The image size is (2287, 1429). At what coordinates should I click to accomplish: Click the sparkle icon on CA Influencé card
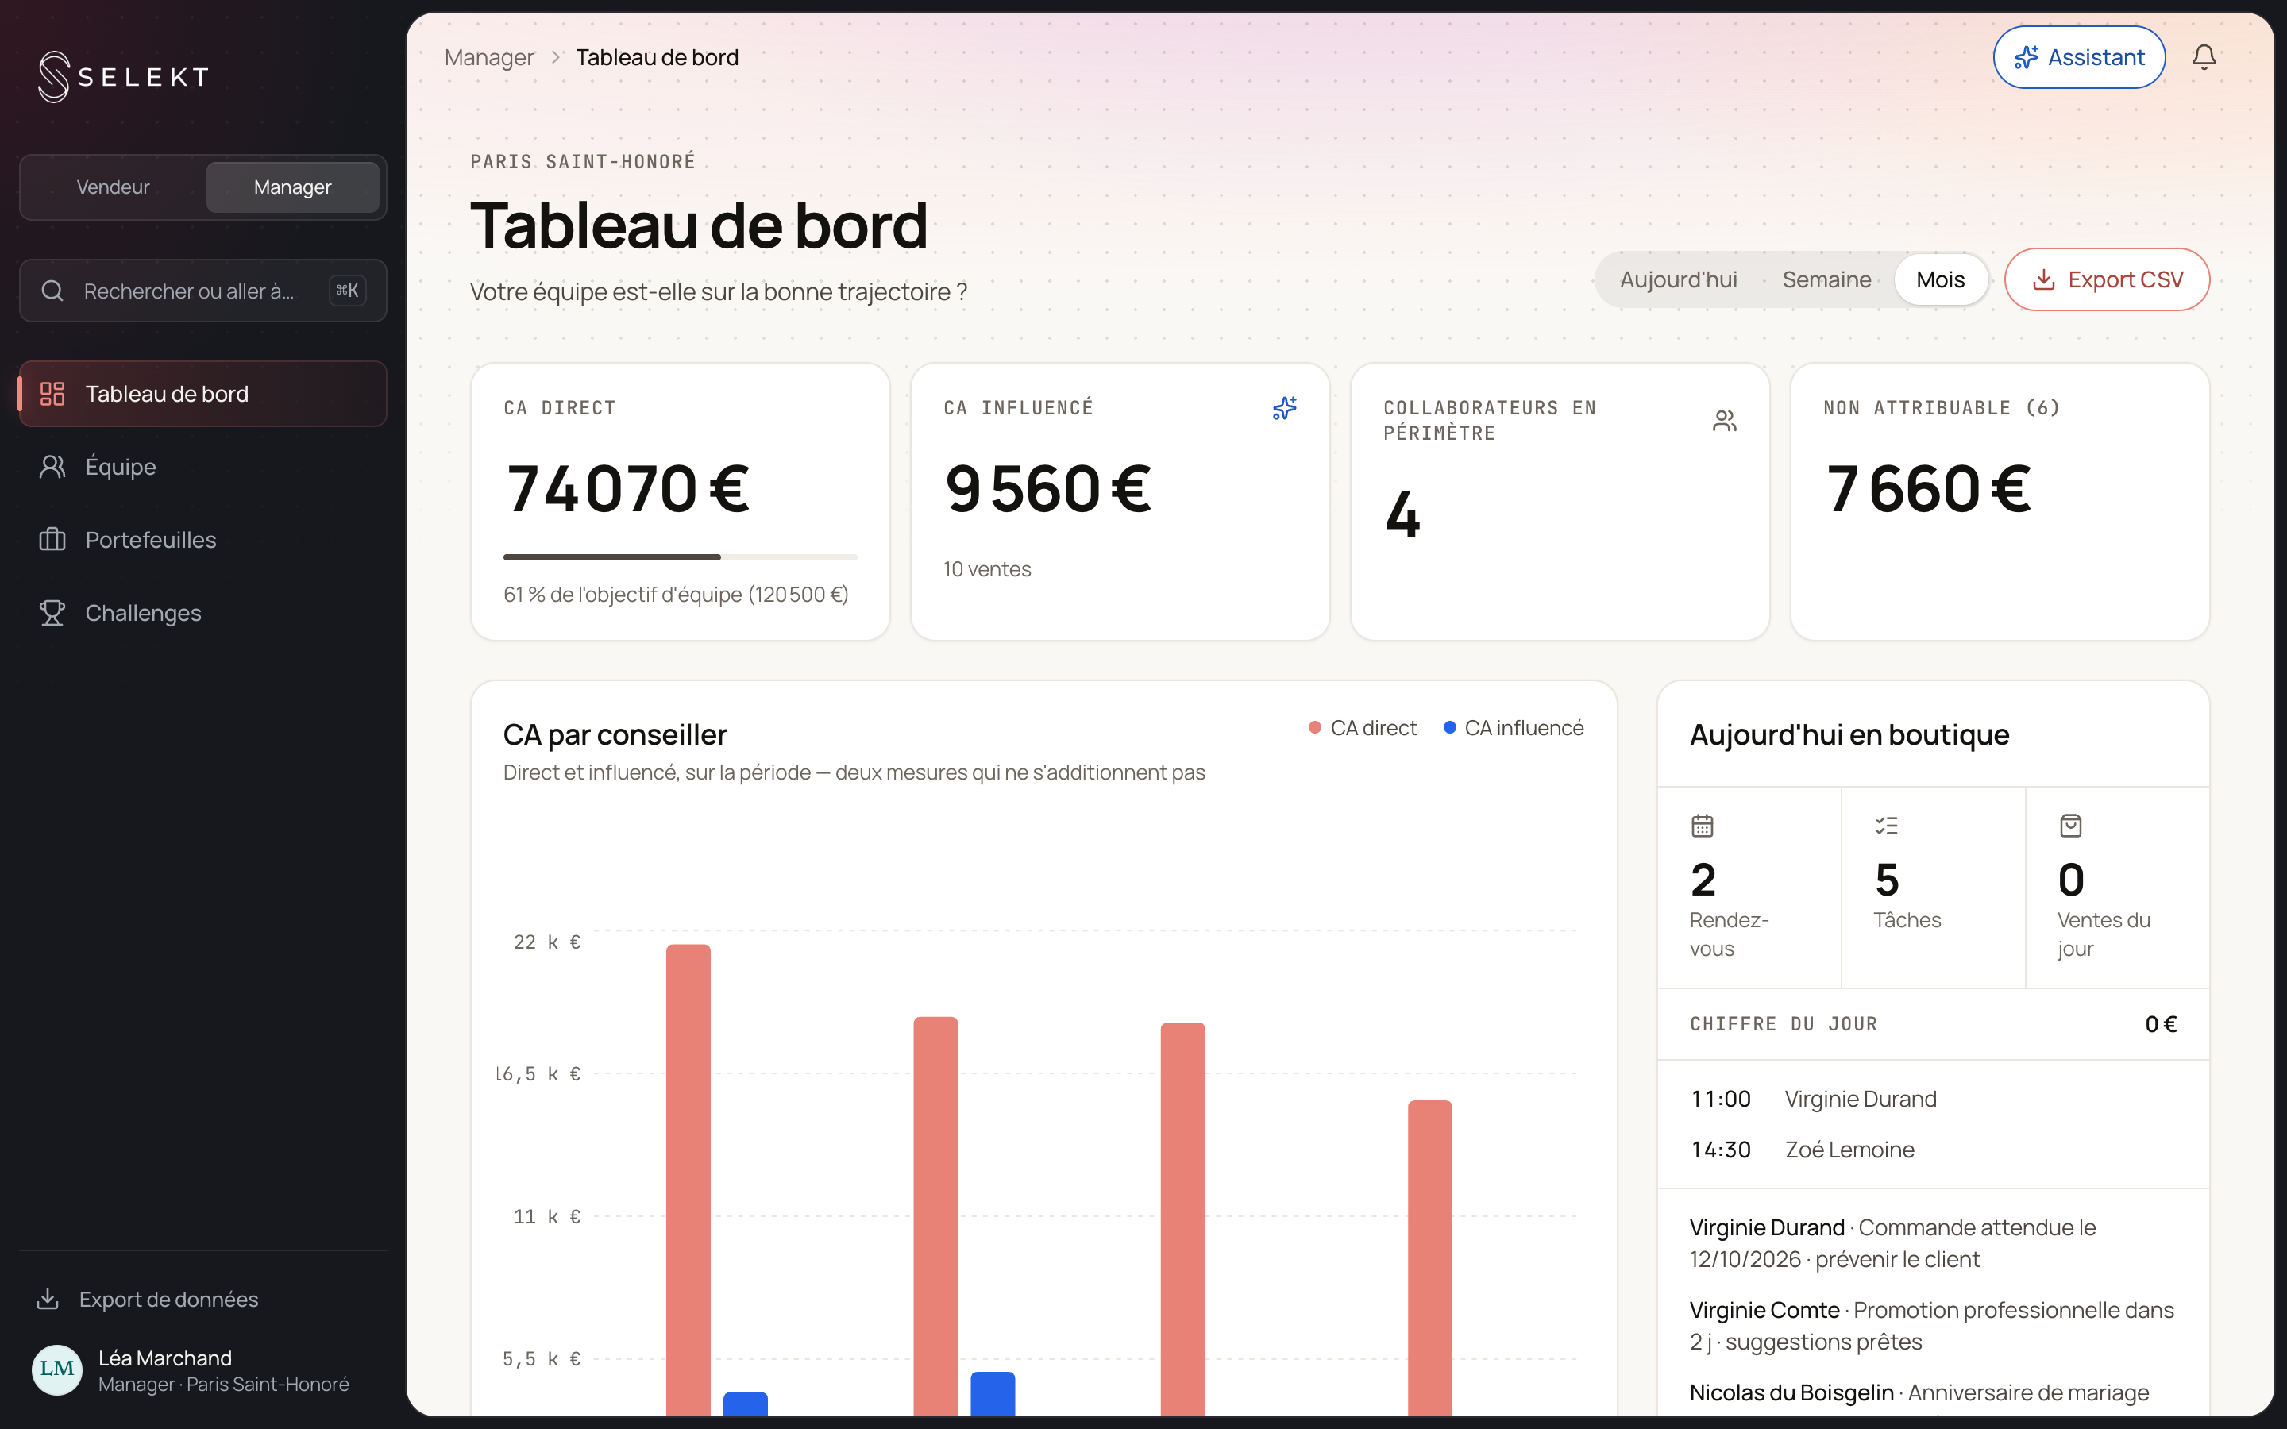(1284, 408)
